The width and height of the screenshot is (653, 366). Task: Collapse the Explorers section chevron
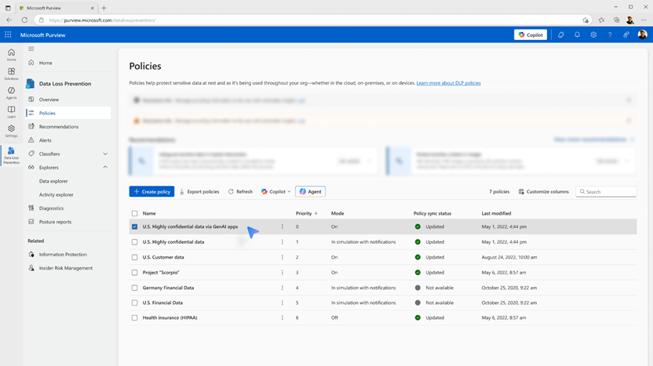tap(105, 167)
